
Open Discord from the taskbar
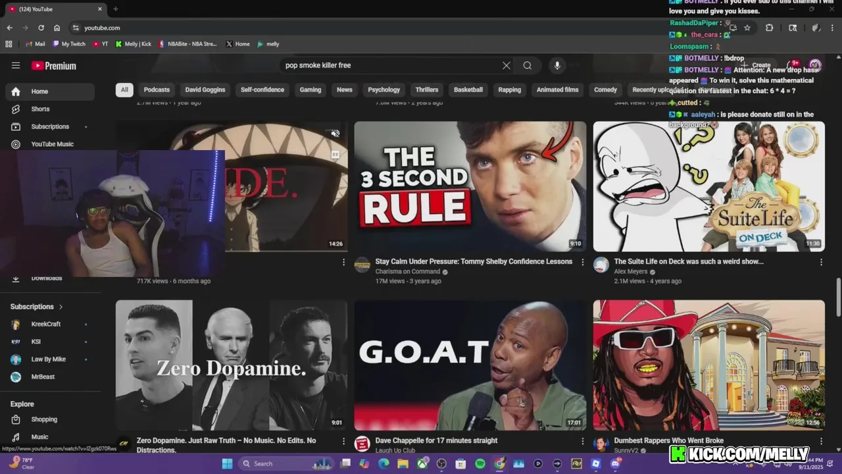(615, 463)
